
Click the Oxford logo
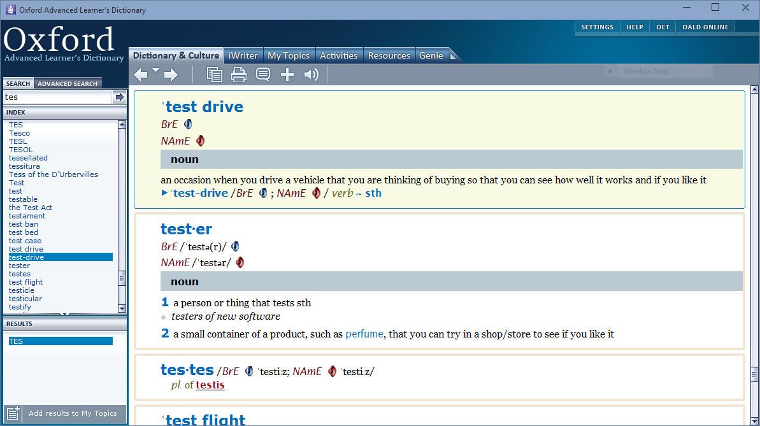pyautogui.click(x=64, y=44)
